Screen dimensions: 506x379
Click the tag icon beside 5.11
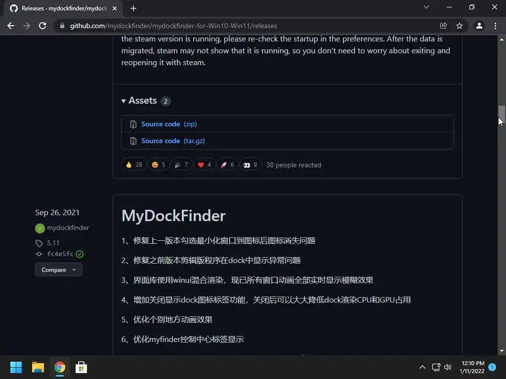[x=39, y=243]
